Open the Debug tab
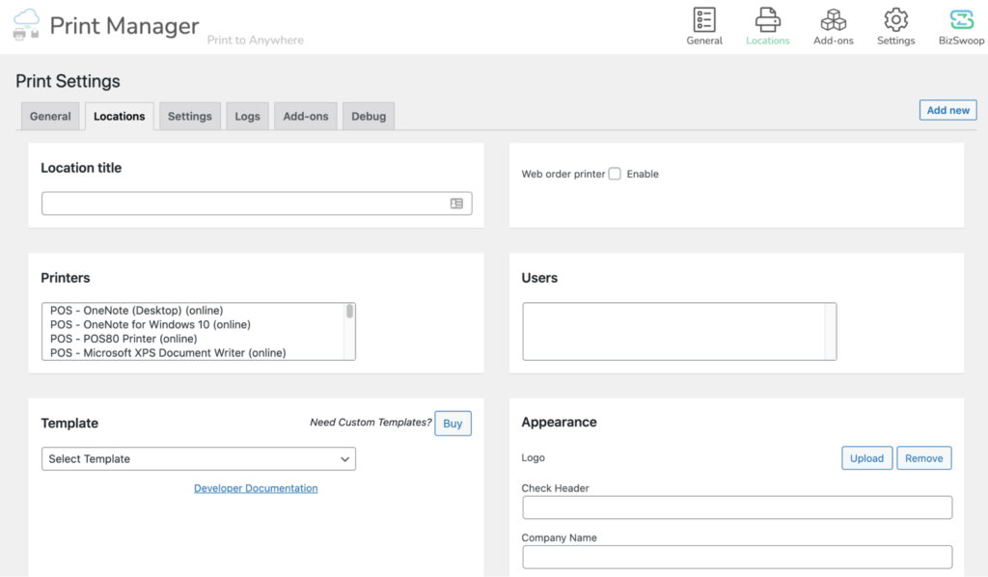 pos(368,116)
